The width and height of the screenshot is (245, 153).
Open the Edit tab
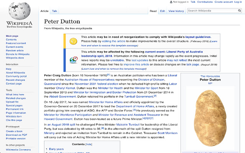[162, 11]
